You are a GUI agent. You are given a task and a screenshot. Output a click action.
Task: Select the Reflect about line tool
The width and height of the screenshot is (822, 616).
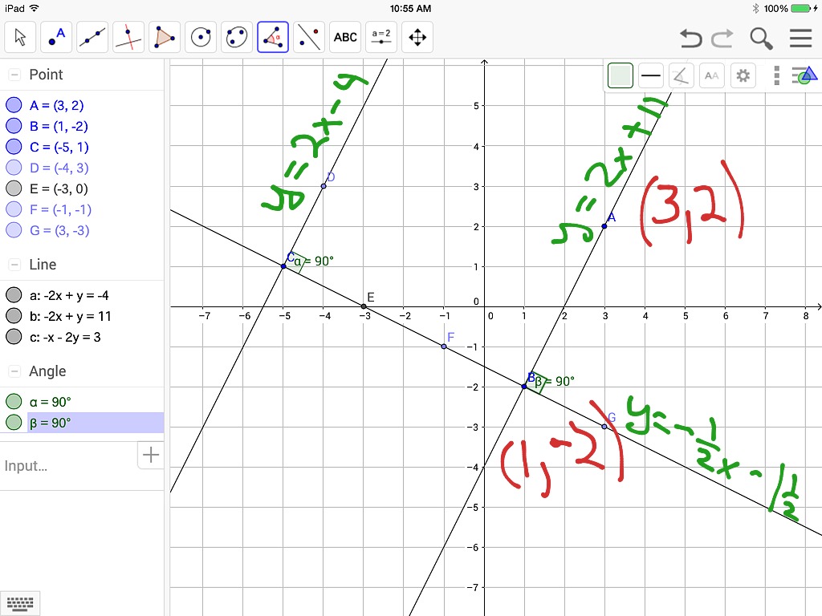coord(309,37)
